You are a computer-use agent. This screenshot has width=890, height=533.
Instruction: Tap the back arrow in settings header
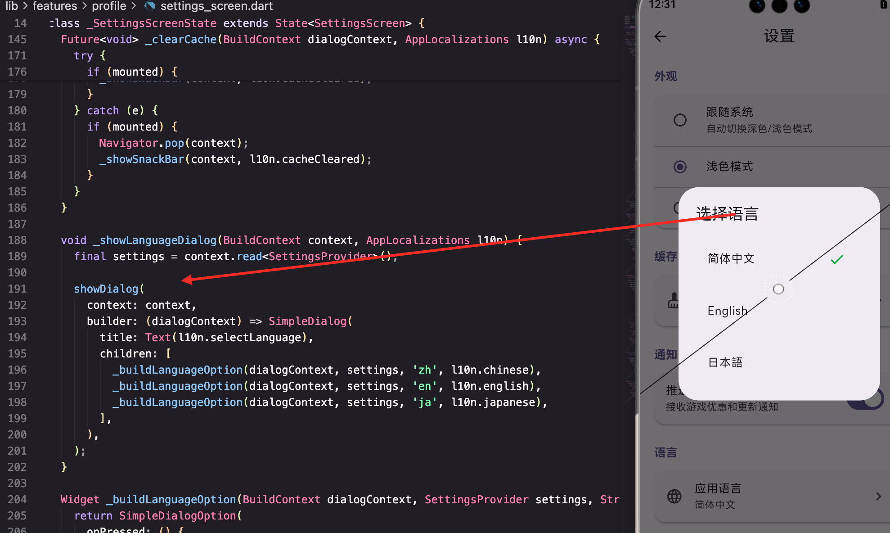point(660,36)
